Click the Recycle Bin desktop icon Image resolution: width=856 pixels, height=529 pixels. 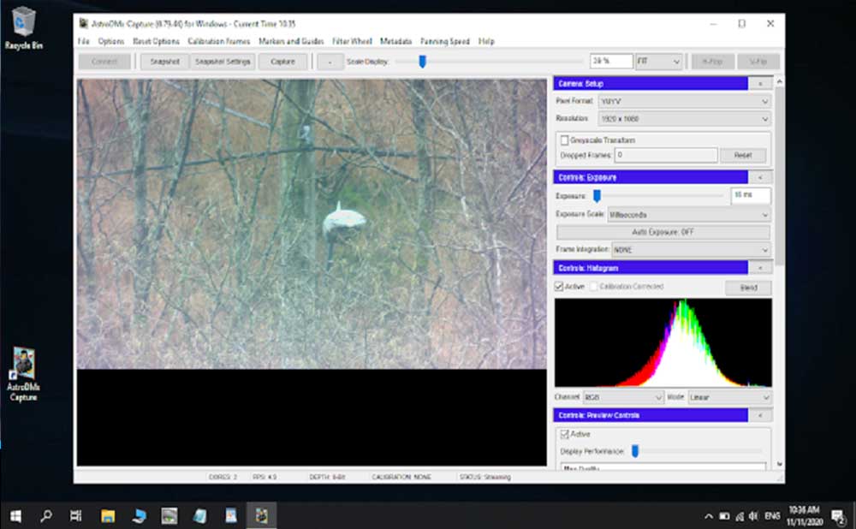(23, 23)
